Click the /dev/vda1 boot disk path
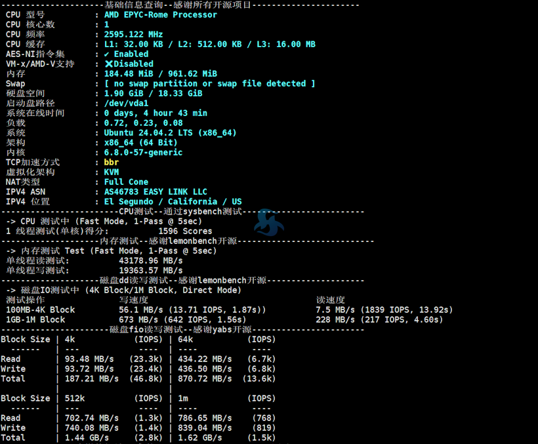The height and width of the screenshot is (444, 538). [x=126, y=104]
